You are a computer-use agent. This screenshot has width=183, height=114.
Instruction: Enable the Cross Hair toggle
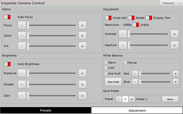108,18
